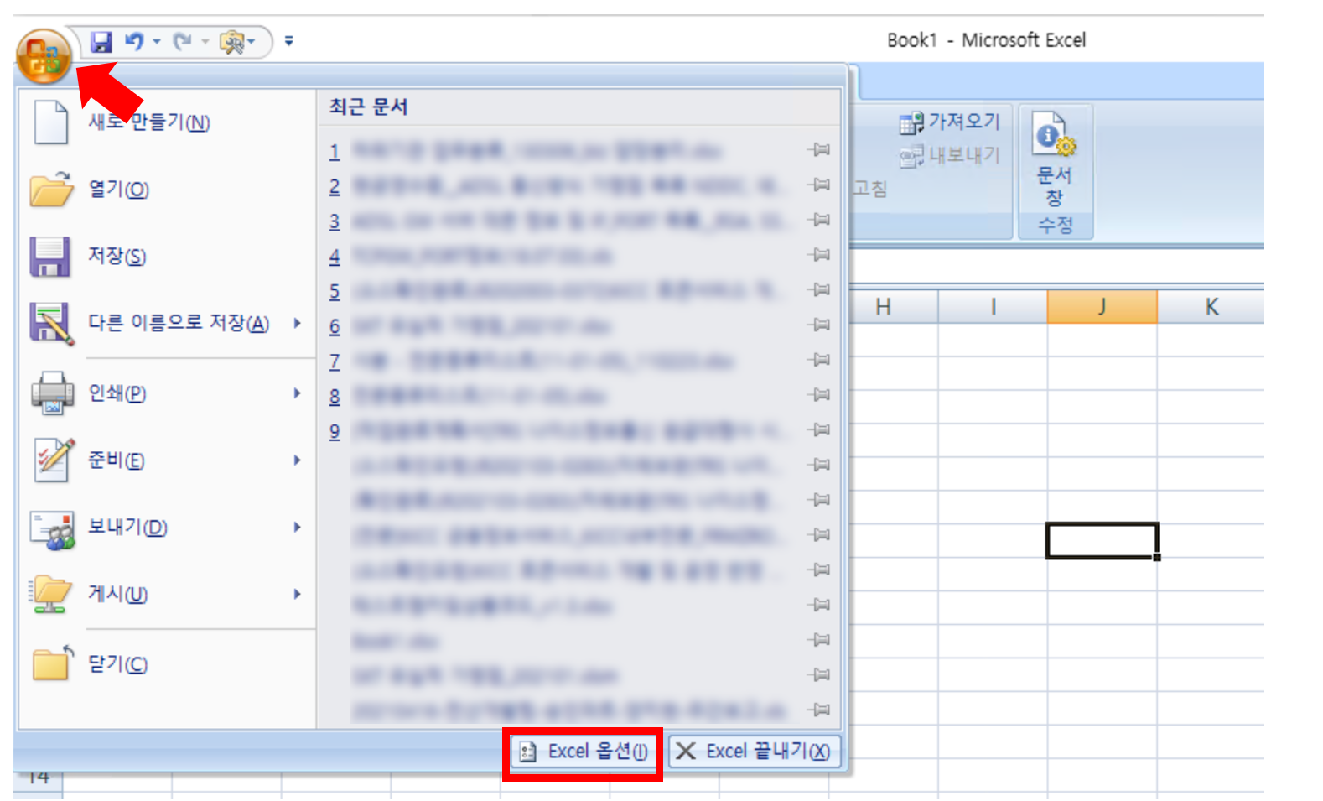Image resolution: width=1323 pixels, height=801 pixels.
Task: Open the Customize Quick Access Toolbar dropdown
Action: pyautogui.click(x=289, y=40)
